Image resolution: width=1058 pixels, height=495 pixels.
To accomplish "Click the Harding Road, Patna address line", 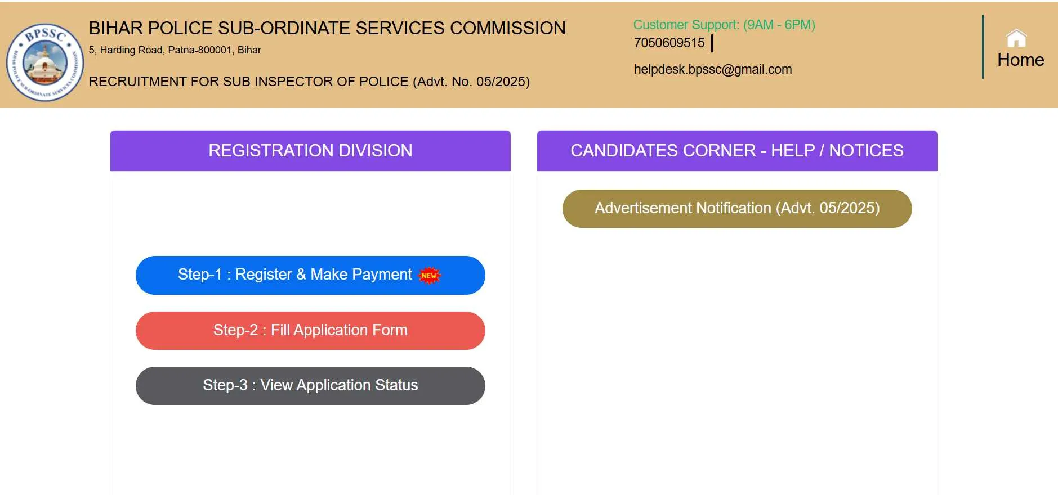I will (x=175, y=50).
